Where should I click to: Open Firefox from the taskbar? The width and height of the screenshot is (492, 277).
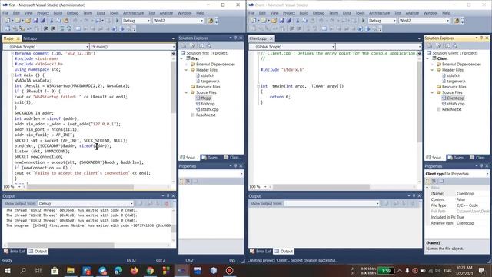click(135, 270)
